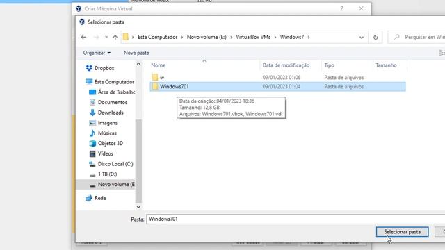This screenshot has height=250, width=445.
Task: Click the Músicas note icon
Action: (x=92, y=133)
